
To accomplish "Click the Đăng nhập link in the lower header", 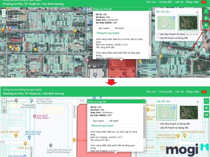I will click(193, 92).
